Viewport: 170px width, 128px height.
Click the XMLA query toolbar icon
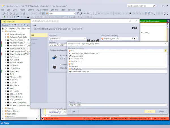(x=14, y=13)
